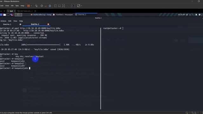The width and height of the screenshot is (203, 114).
Task: Click the 'keyfile.kdbx' saved message line
Action: click(x=35, y=49)
